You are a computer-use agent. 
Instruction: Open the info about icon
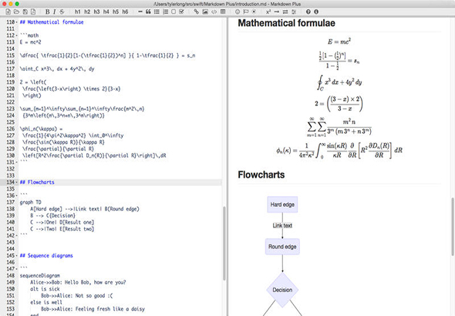click(x=316, y=12)
